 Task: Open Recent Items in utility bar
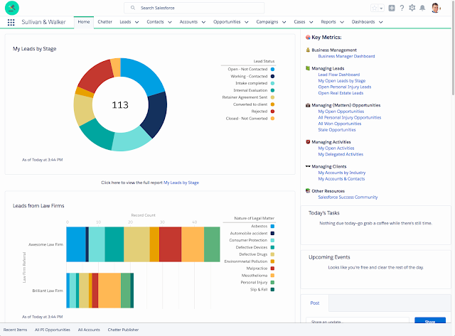15,330
